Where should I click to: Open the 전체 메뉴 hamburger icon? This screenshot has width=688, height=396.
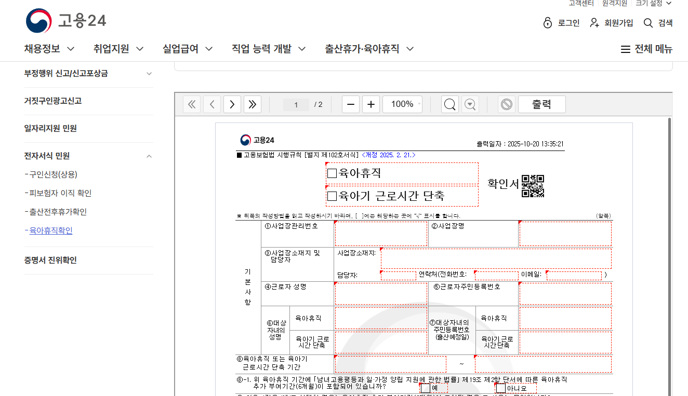tap(626, 49)
